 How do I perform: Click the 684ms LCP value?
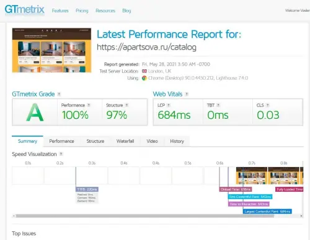pos(174,115)
